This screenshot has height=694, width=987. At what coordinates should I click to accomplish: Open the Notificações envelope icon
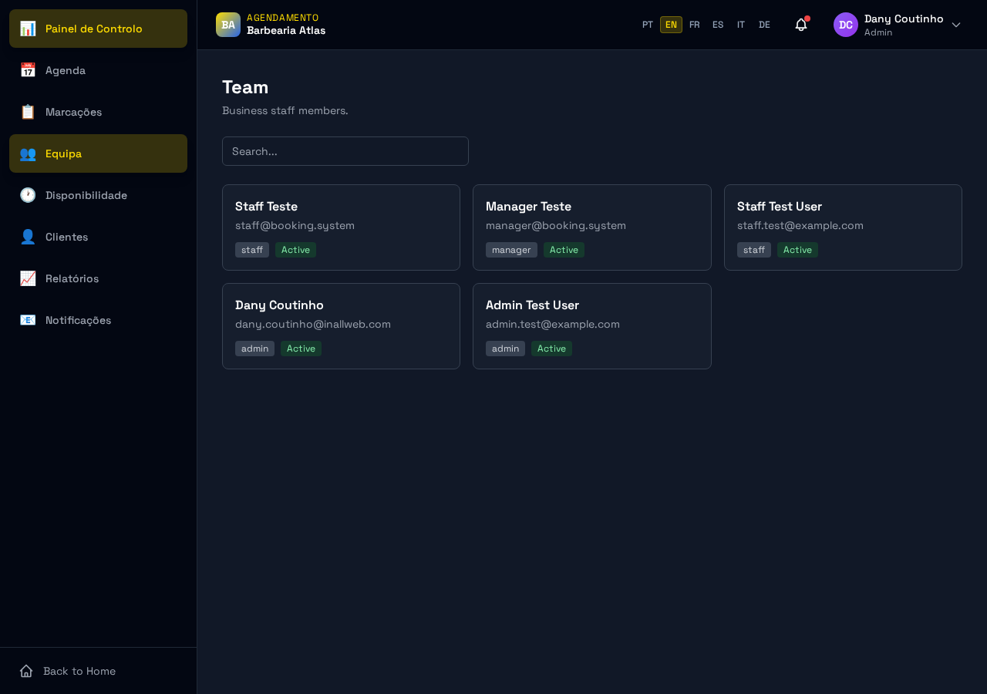(28, 320)
